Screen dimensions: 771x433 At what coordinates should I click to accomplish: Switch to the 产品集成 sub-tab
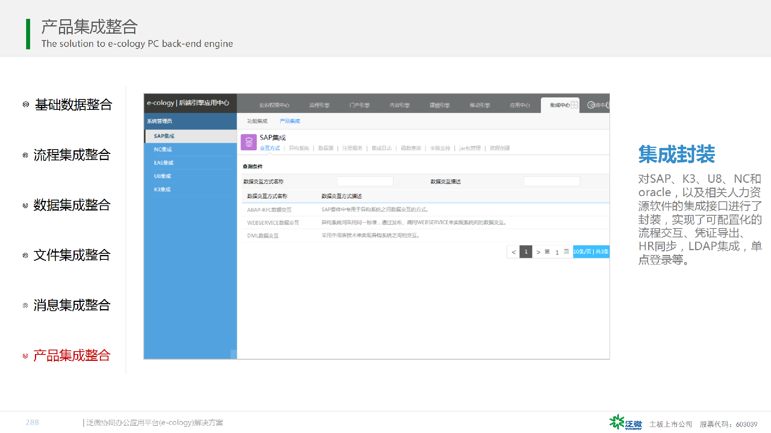(x=290, y=121)
